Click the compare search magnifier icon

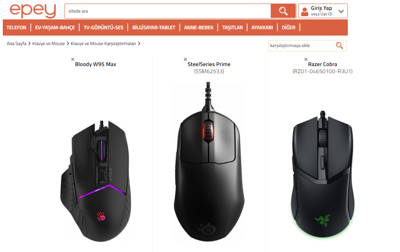(x=339, y=45)
